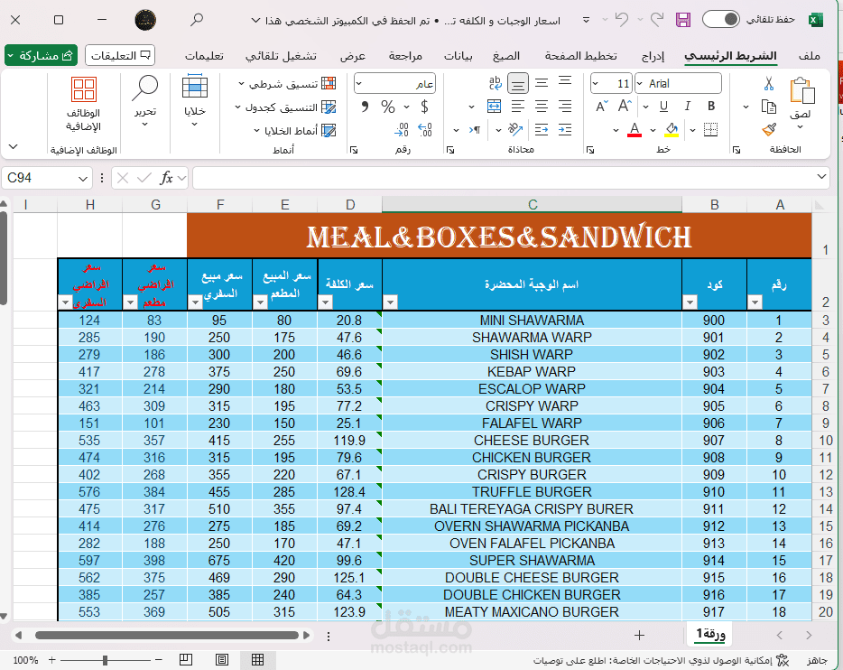Switch to Page Break Preview in status bar
Screen dimensions: 843x670
coord(186,660)
